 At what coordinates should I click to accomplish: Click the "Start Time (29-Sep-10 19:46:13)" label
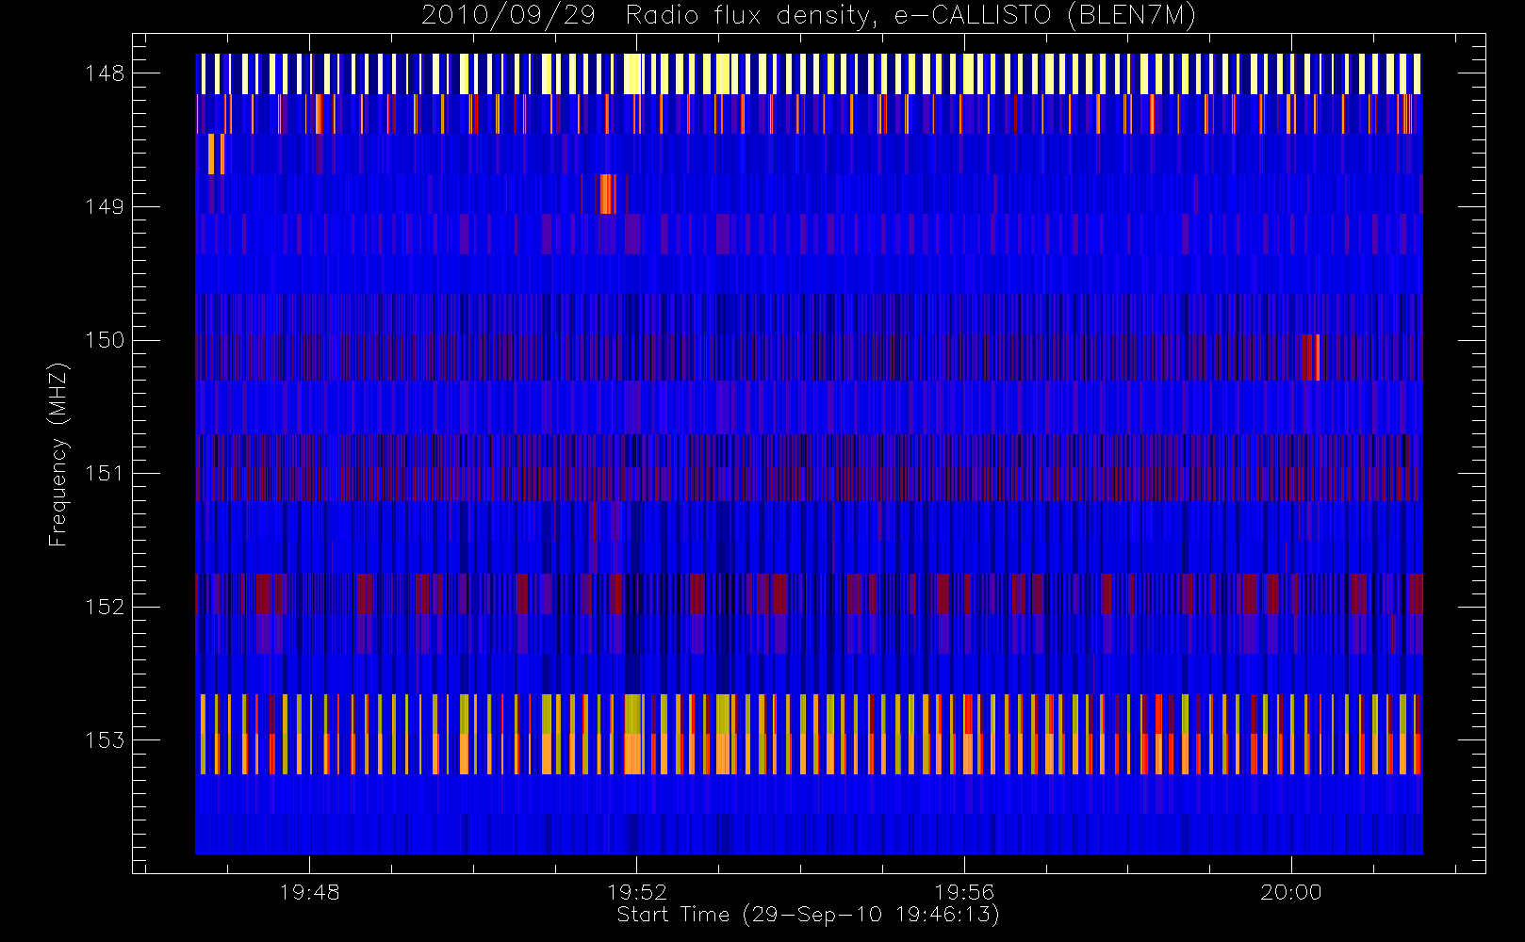pyautogui.click(x=808, y=915)
